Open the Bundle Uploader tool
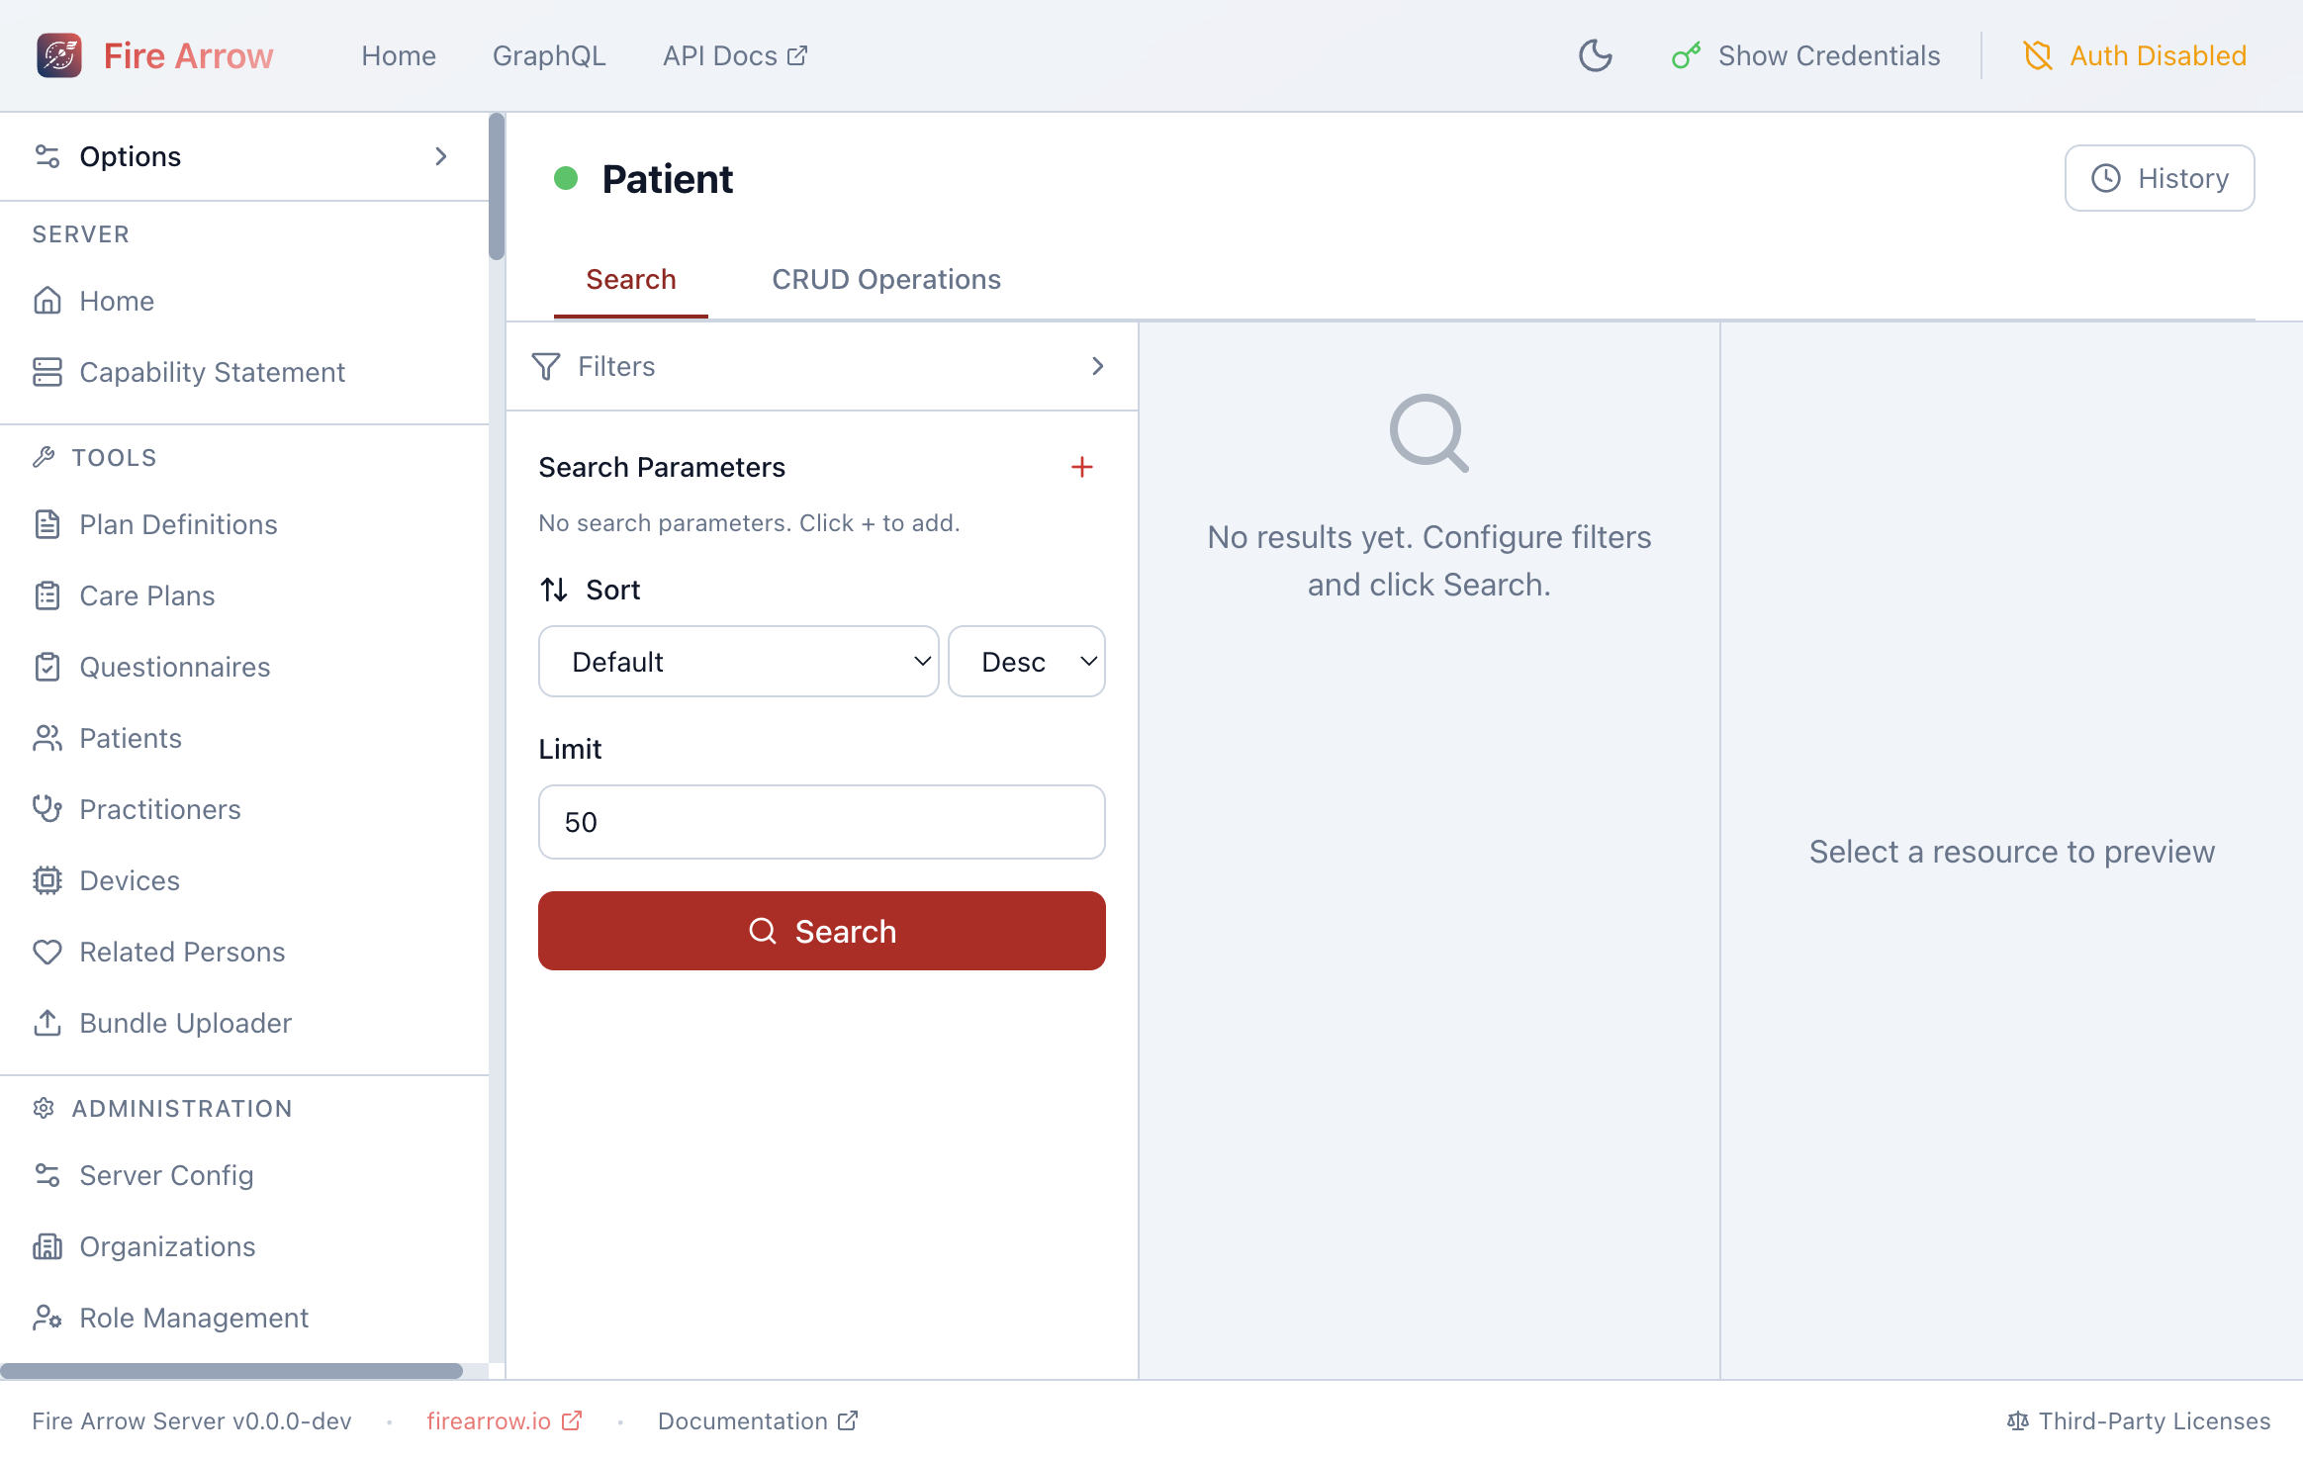Viewport: 2303px width, 1460px height. 185,1022
